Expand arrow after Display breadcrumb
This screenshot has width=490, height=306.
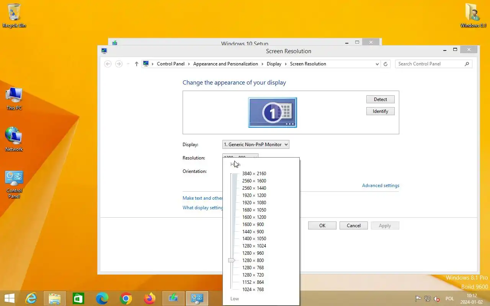[x=286, y=64]
